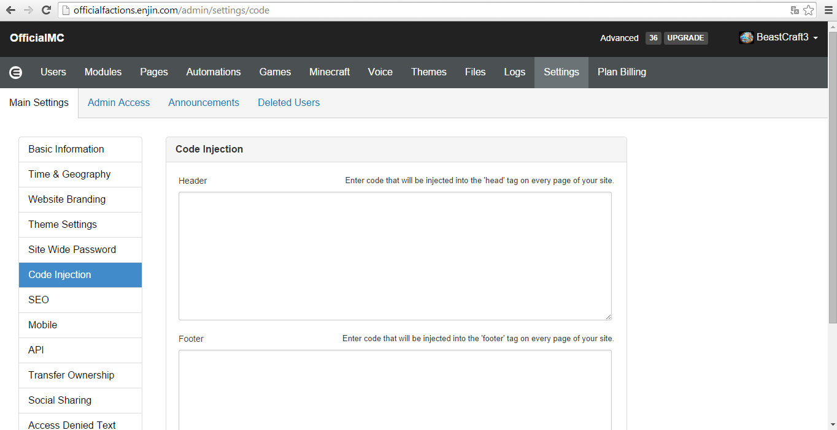The image size is (837, 430).
Task: Click the Advanced plan label
Action: click(x=619, y=38)
